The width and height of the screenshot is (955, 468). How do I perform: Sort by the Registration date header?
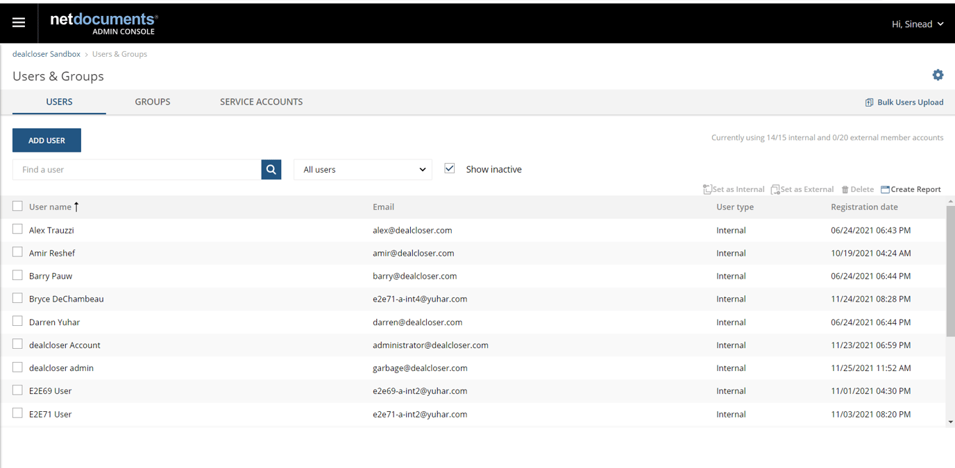pos(864,207)
